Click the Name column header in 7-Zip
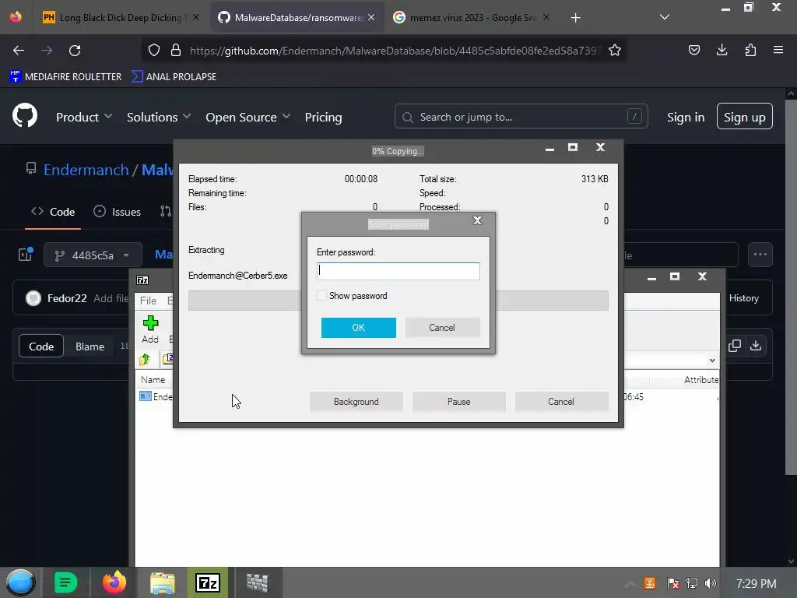The height and width of the screenshot is (598, 797). pos(153,380)
